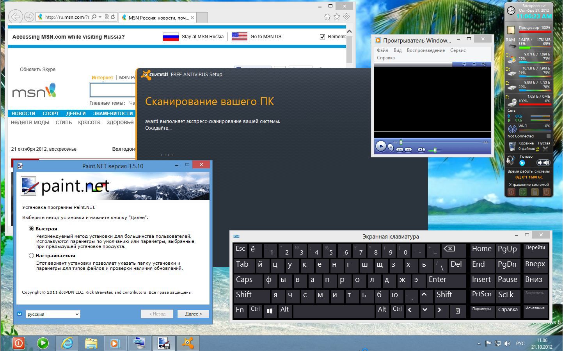Open the СПОРТ section on MSN

pyautogui.click(x=51, y=114)
